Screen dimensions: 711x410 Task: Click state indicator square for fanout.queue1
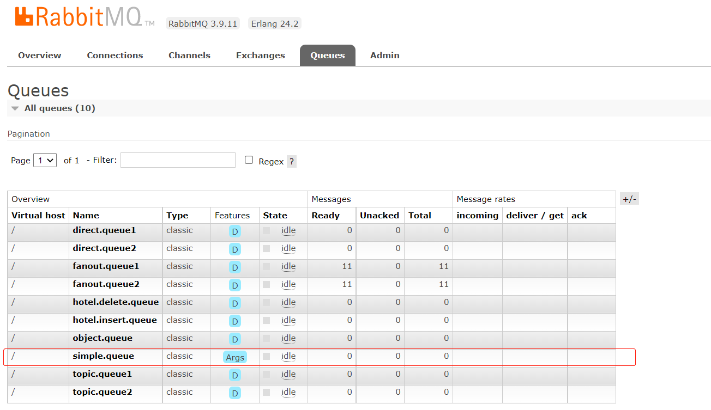pos(267,266)
